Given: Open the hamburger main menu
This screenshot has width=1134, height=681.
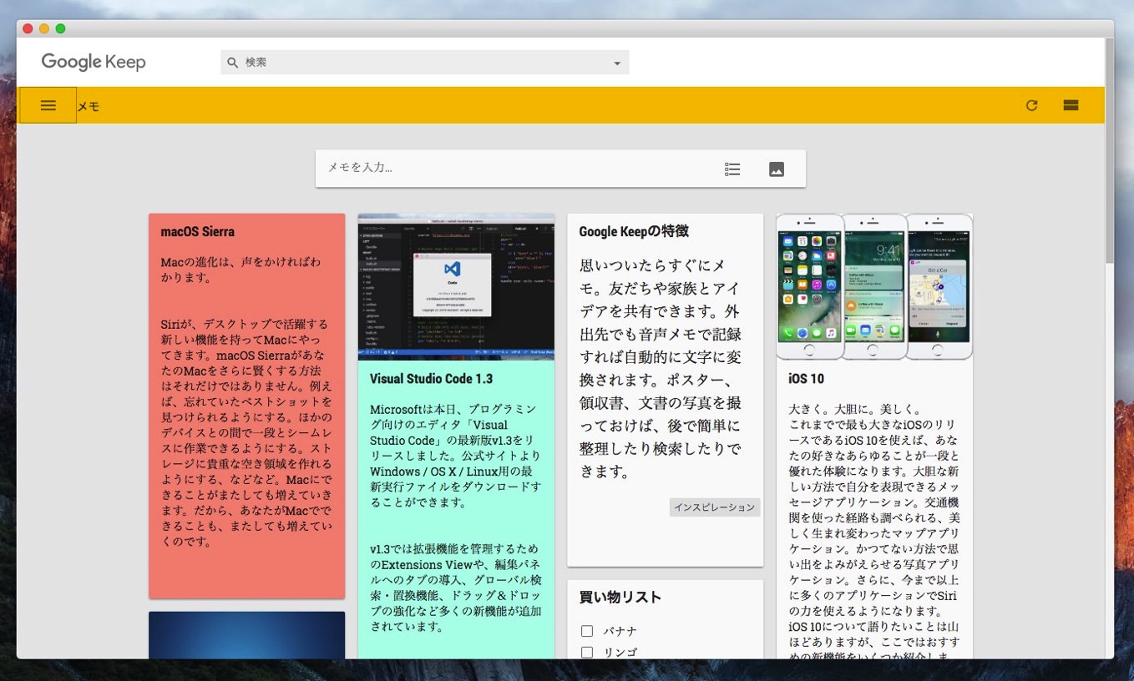Looking at the screenshot, I should pyautogui.click(x=48, y=105).
